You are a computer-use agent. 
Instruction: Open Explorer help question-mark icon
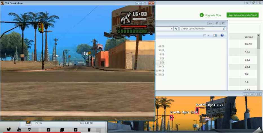(x=222, y=35)
